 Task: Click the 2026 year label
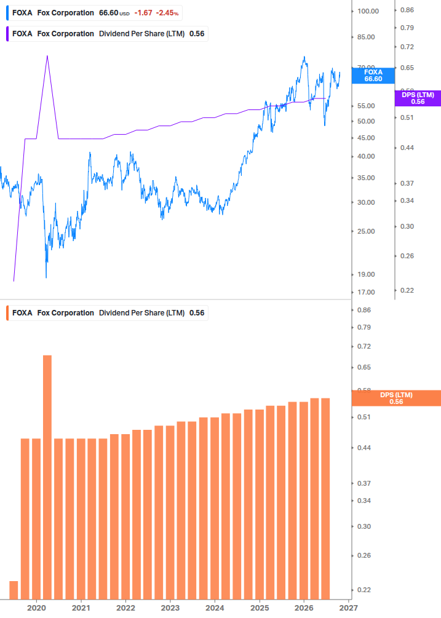[x=304, y=608]
